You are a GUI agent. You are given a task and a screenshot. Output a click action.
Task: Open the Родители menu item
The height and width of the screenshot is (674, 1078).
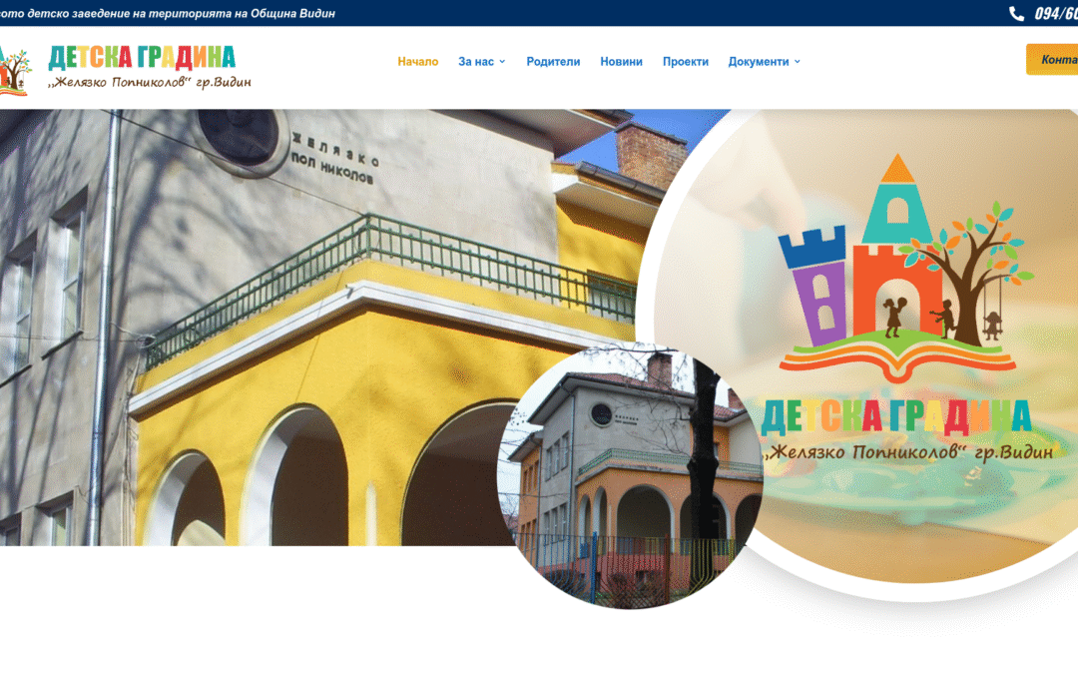click(553, 61)
